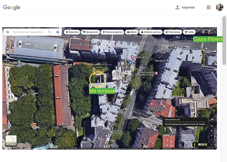Viewport: 227px width, 162px height.
Task: Toggle the 3D view mode
Action: point(211,126)
